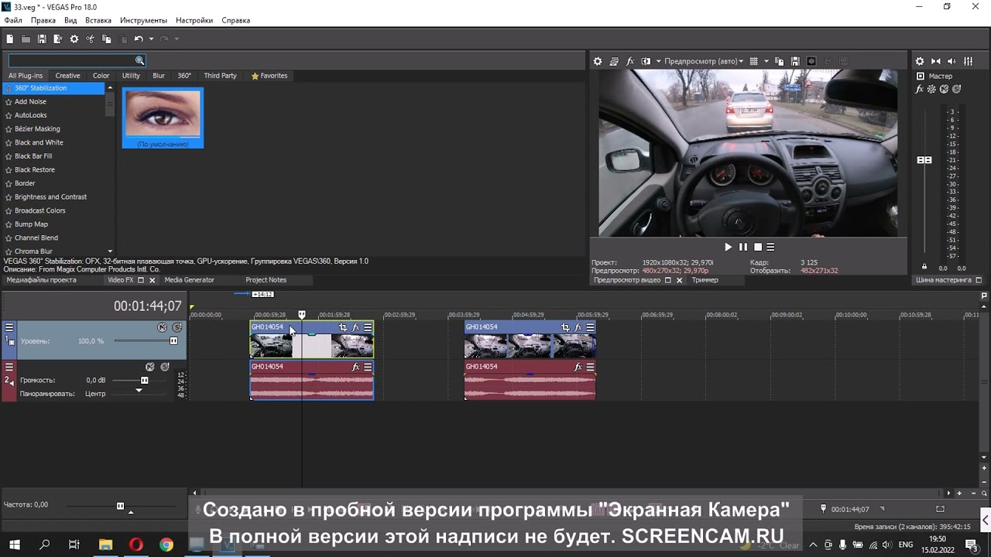Open the undo history dropdown arrow

pyautogui.click(x=151, y=39)
